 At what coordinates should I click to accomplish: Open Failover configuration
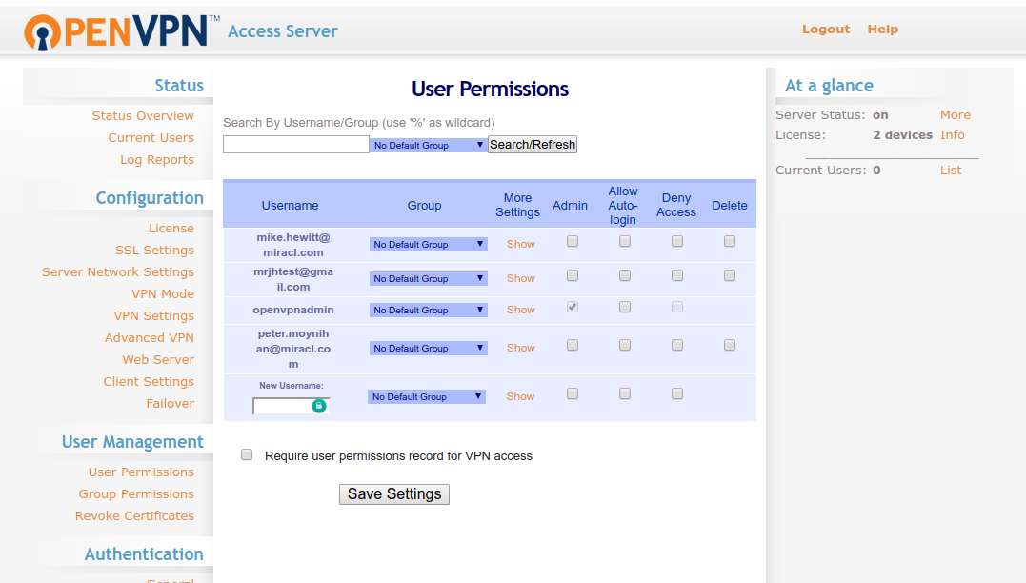coord(171,404)
